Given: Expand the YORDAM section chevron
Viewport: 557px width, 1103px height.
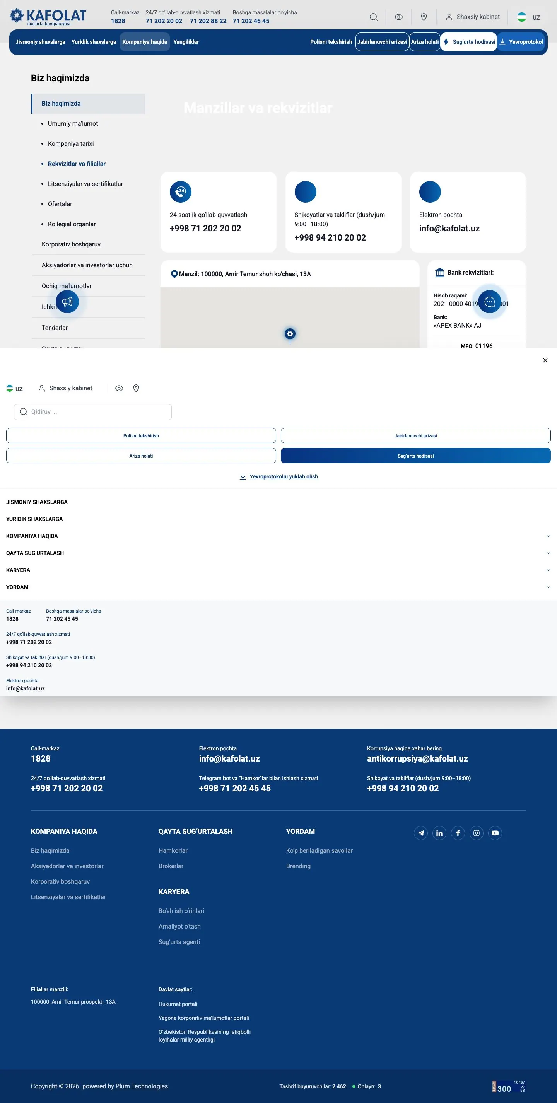Looking at the screenshot, I should pos(548,587).
